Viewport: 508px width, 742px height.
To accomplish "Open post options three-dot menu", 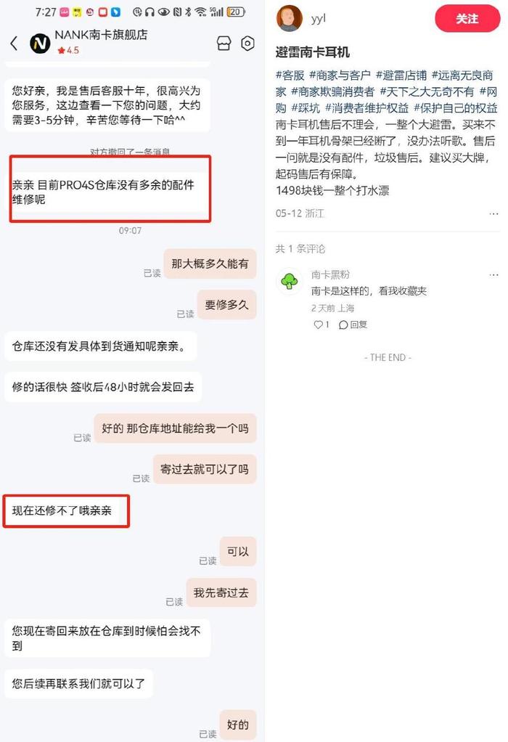I will point(493,214).
